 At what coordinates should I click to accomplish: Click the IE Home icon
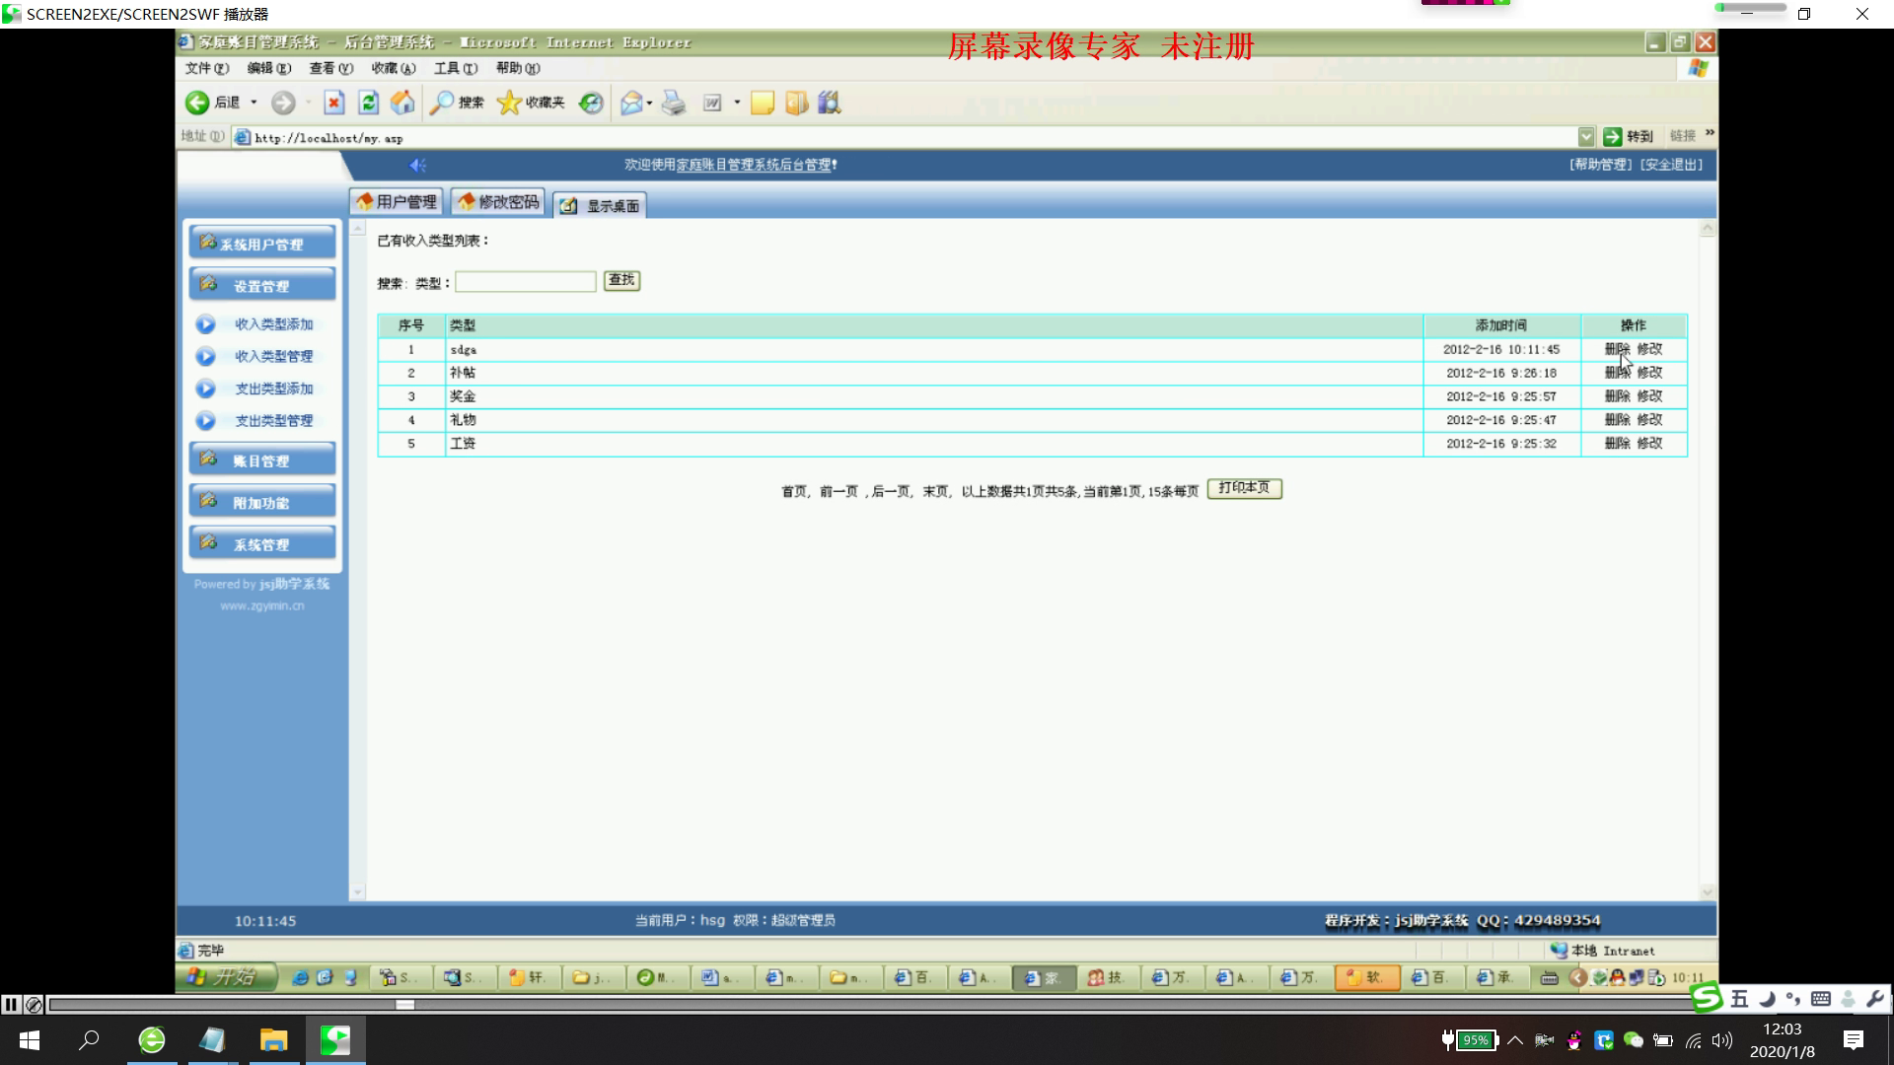click(x=402, y=103)
